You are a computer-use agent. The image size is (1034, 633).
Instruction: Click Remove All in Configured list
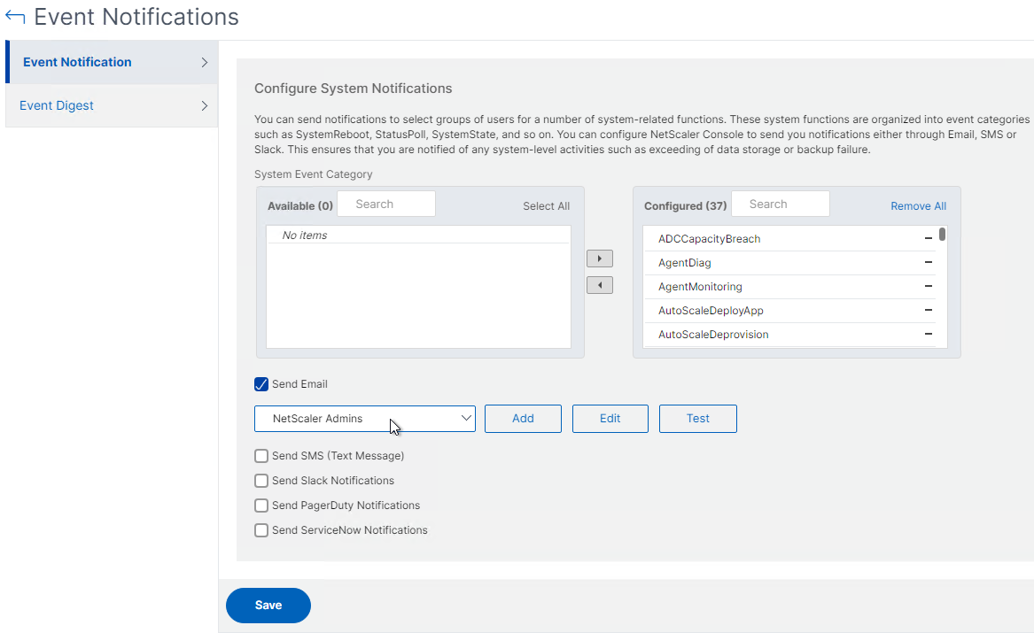918,206
